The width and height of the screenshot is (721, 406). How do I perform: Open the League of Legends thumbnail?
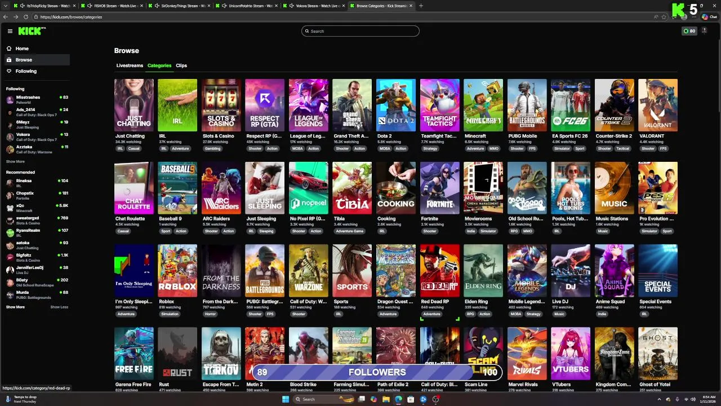[x=309, y=105]
